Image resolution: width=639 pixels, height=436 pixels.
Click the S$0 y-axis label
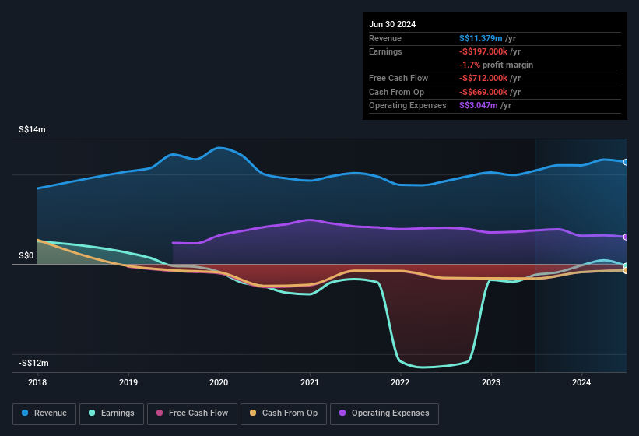[x=26, y=255]
